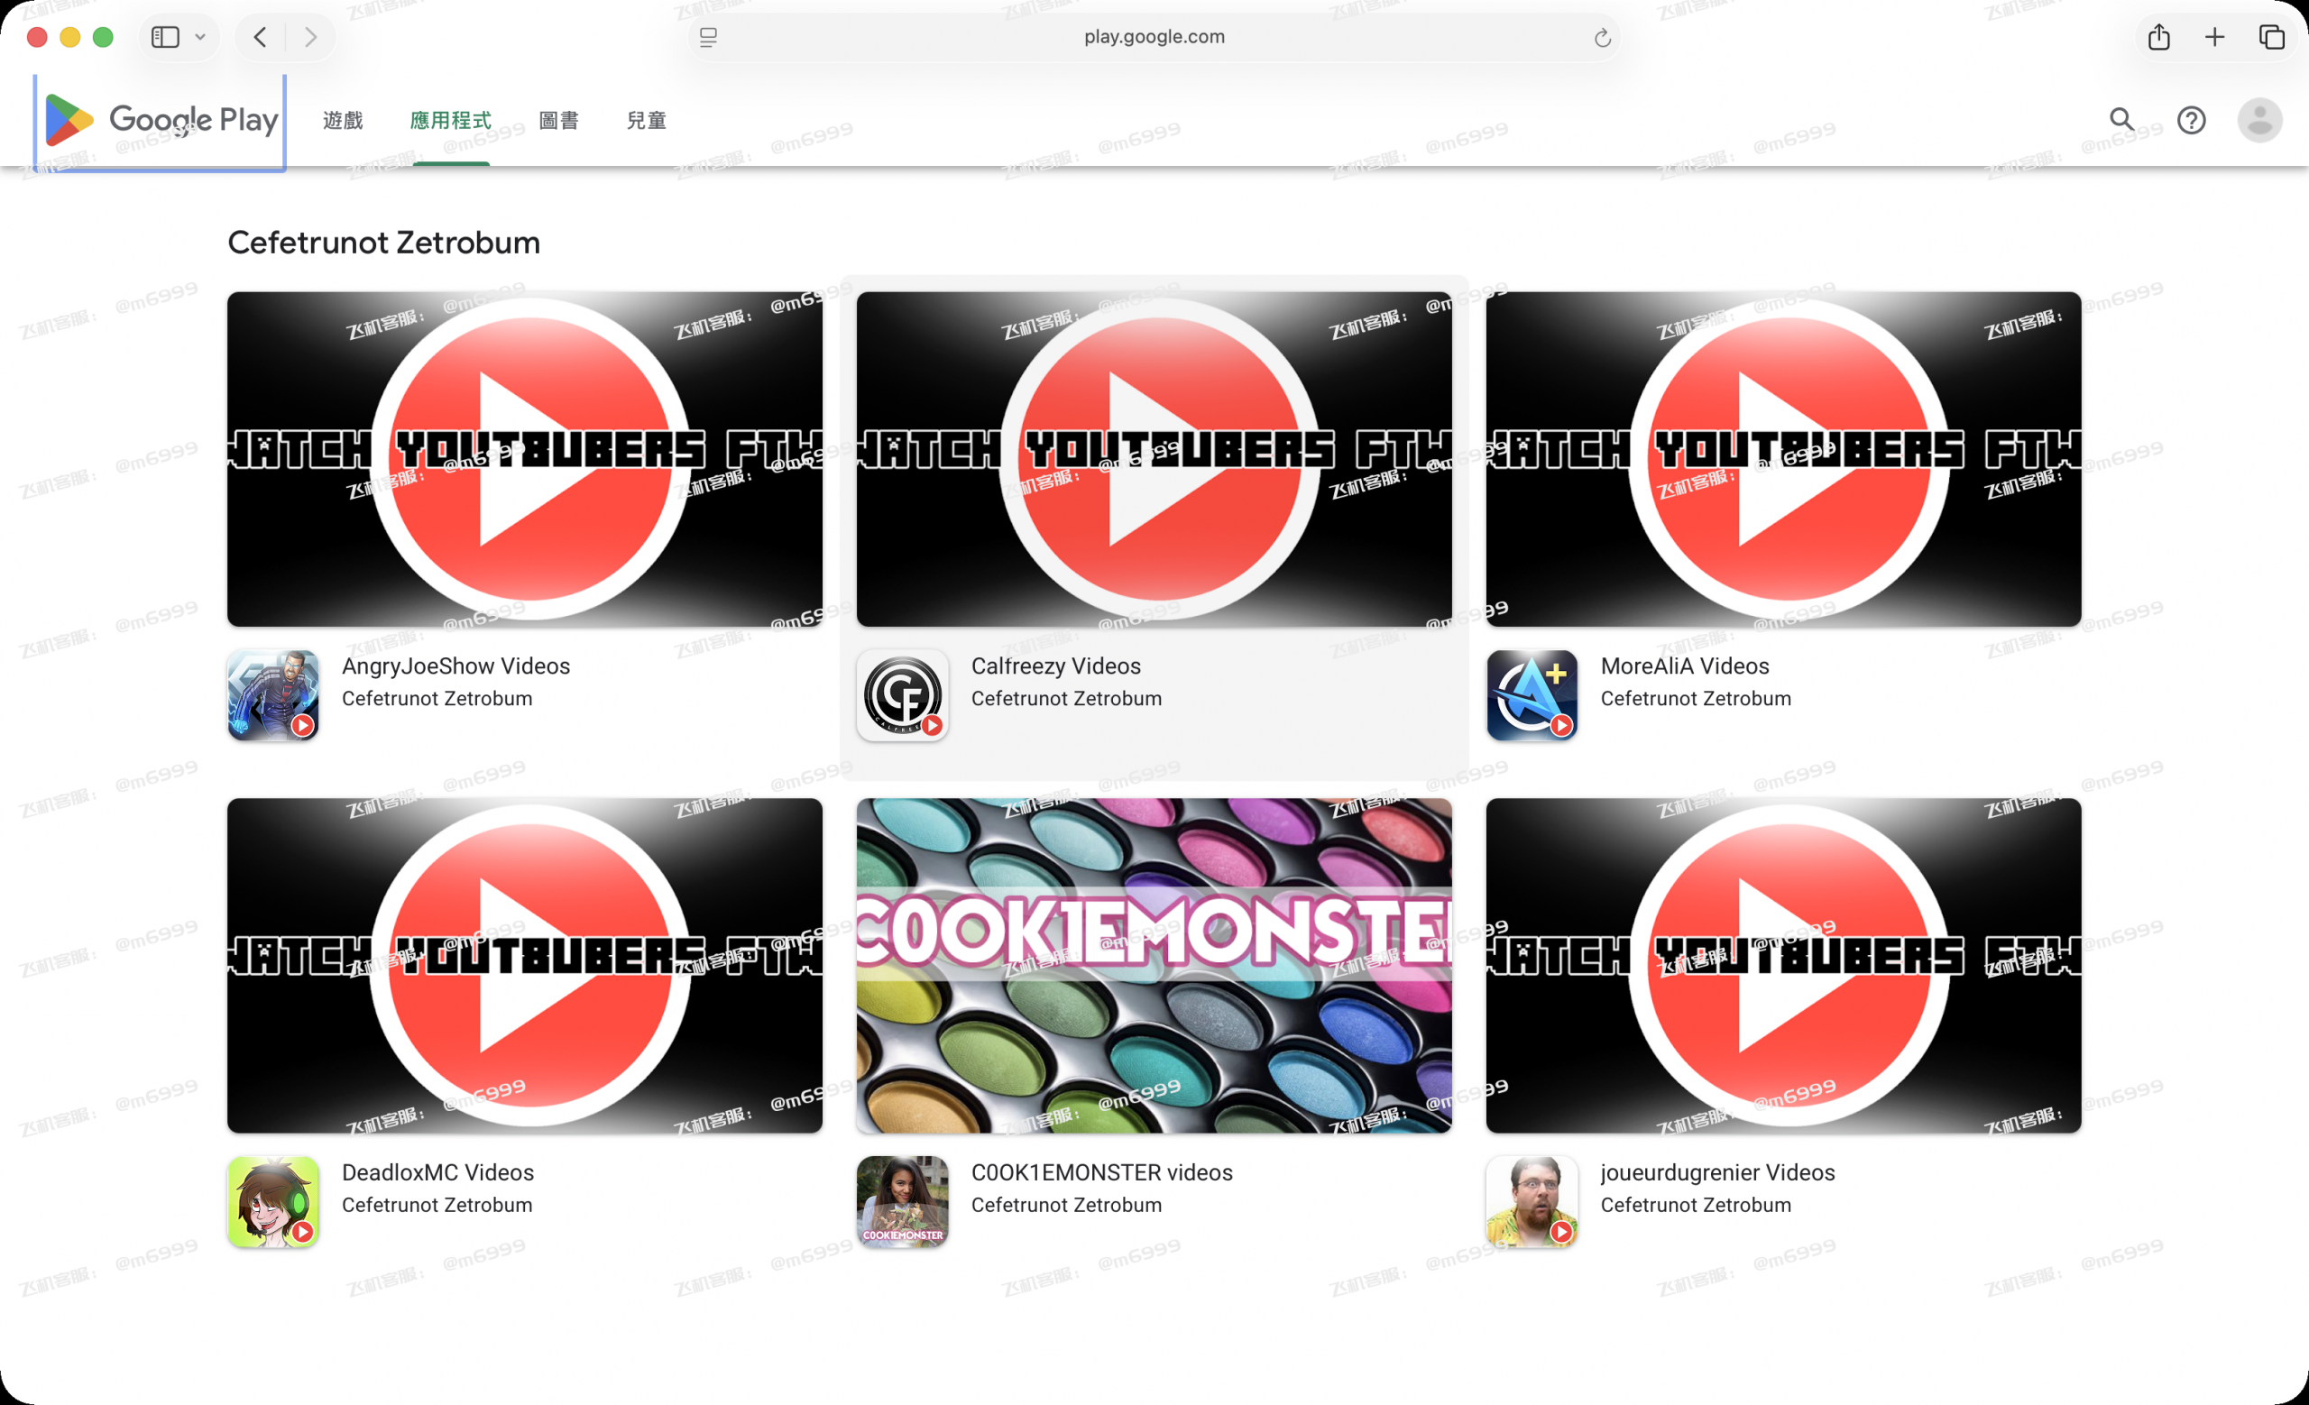This screenshot has width=2309, height=1405.
Task: Click developer name under C00K1EMONSTER videos
Action: click(1066, 1206)
